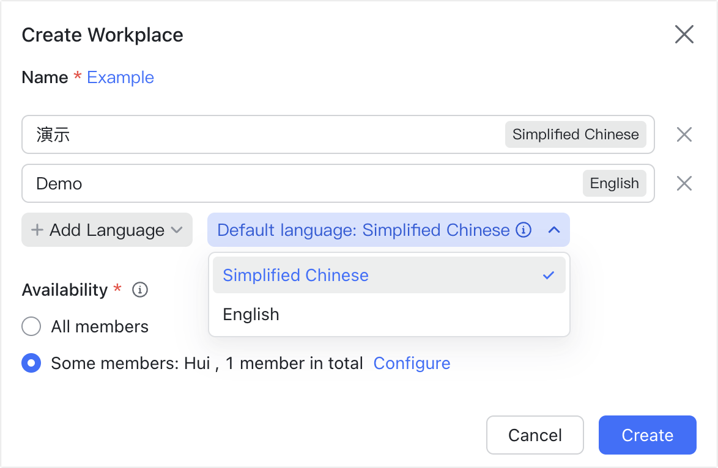Select the All members radio button
Image resolution: width=718 pixels, height=468 pixels.
[31, 326]
